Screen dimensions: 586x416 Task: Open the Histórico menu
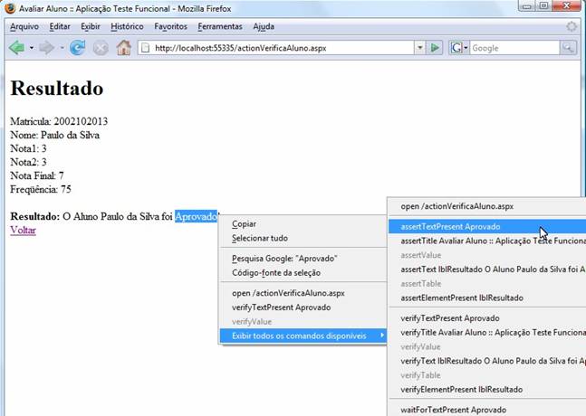click(127, 26)
